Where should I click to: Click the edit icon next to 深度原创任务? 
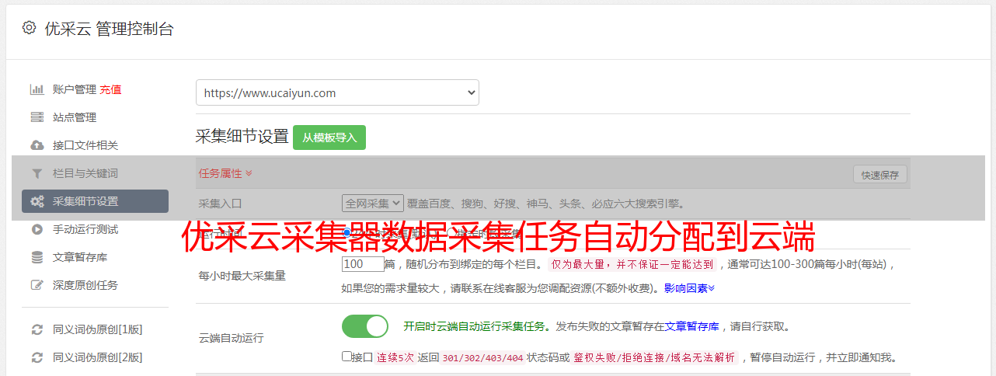(37, 285)
